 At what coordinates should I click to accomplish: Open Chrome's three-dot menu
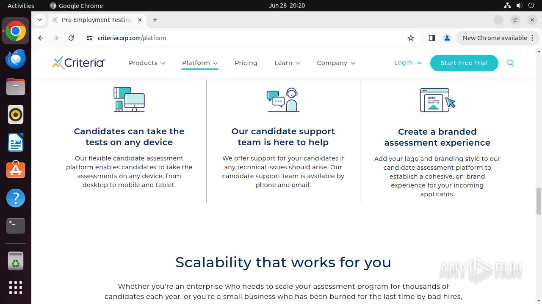pyautogui.click(x=532, y=38)
